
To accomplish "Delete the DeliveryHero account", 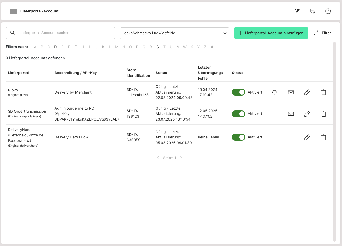I will click(x=323, y=137).
